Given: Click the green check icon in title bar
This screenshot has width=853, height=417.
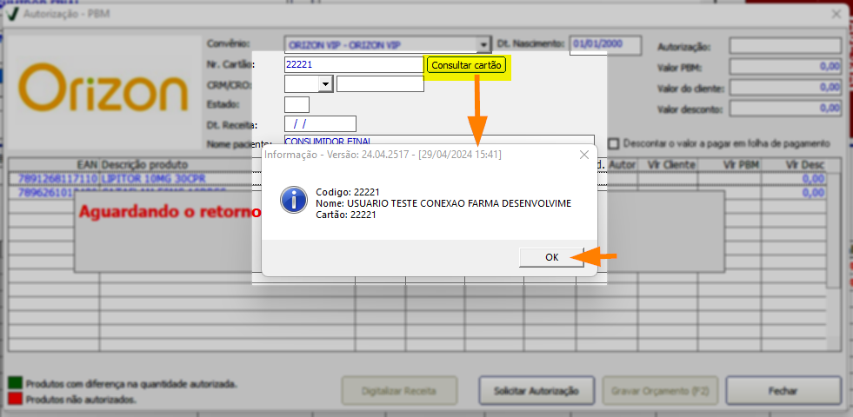Looking at the screenshot, I should [12, 14].
